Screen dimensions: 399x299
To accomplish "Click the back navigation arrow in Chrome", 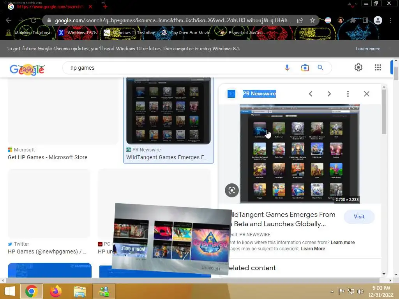I will pos(9,20).
